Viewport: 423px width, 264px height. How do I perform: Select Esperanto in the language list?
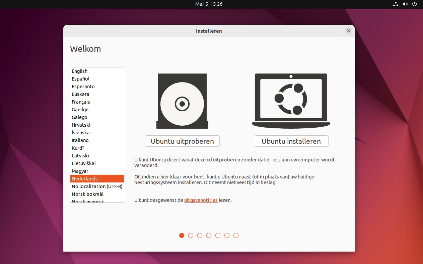(97, 87)
